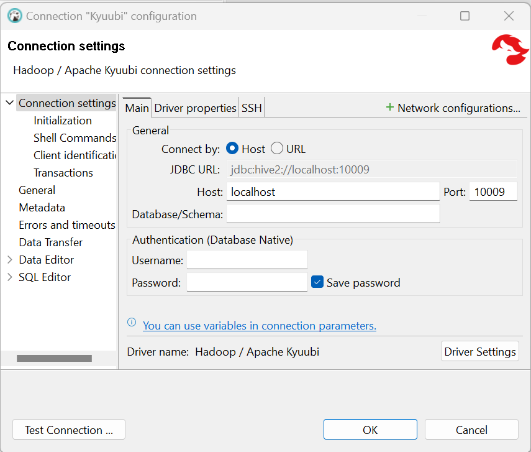531x452 pixels.
Task: Click the Password input field
Action: [x=247, y=282]
